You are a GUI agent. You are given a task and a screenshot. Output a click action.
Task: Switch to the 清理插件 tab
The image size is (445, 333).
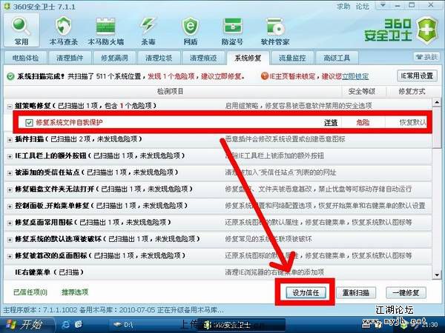[x=70, y=58]
